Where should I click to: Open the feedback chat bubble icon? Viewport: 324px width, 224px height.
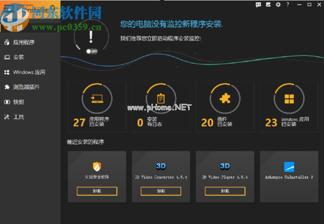(x=259, y=5)
